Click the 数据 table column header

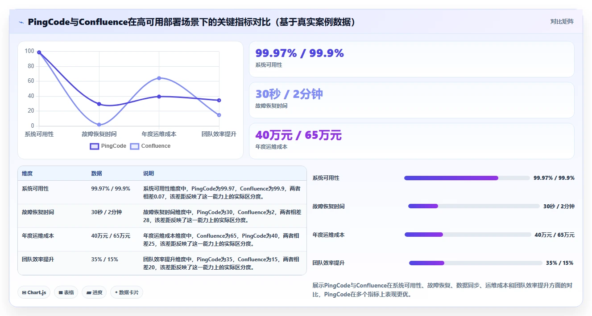point(97,173)
